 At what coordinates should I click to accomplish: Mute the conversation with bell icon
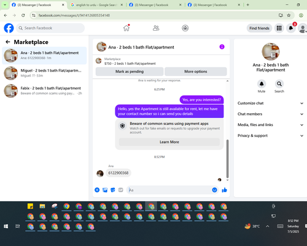pyautogui.click(x=262, y=84)
